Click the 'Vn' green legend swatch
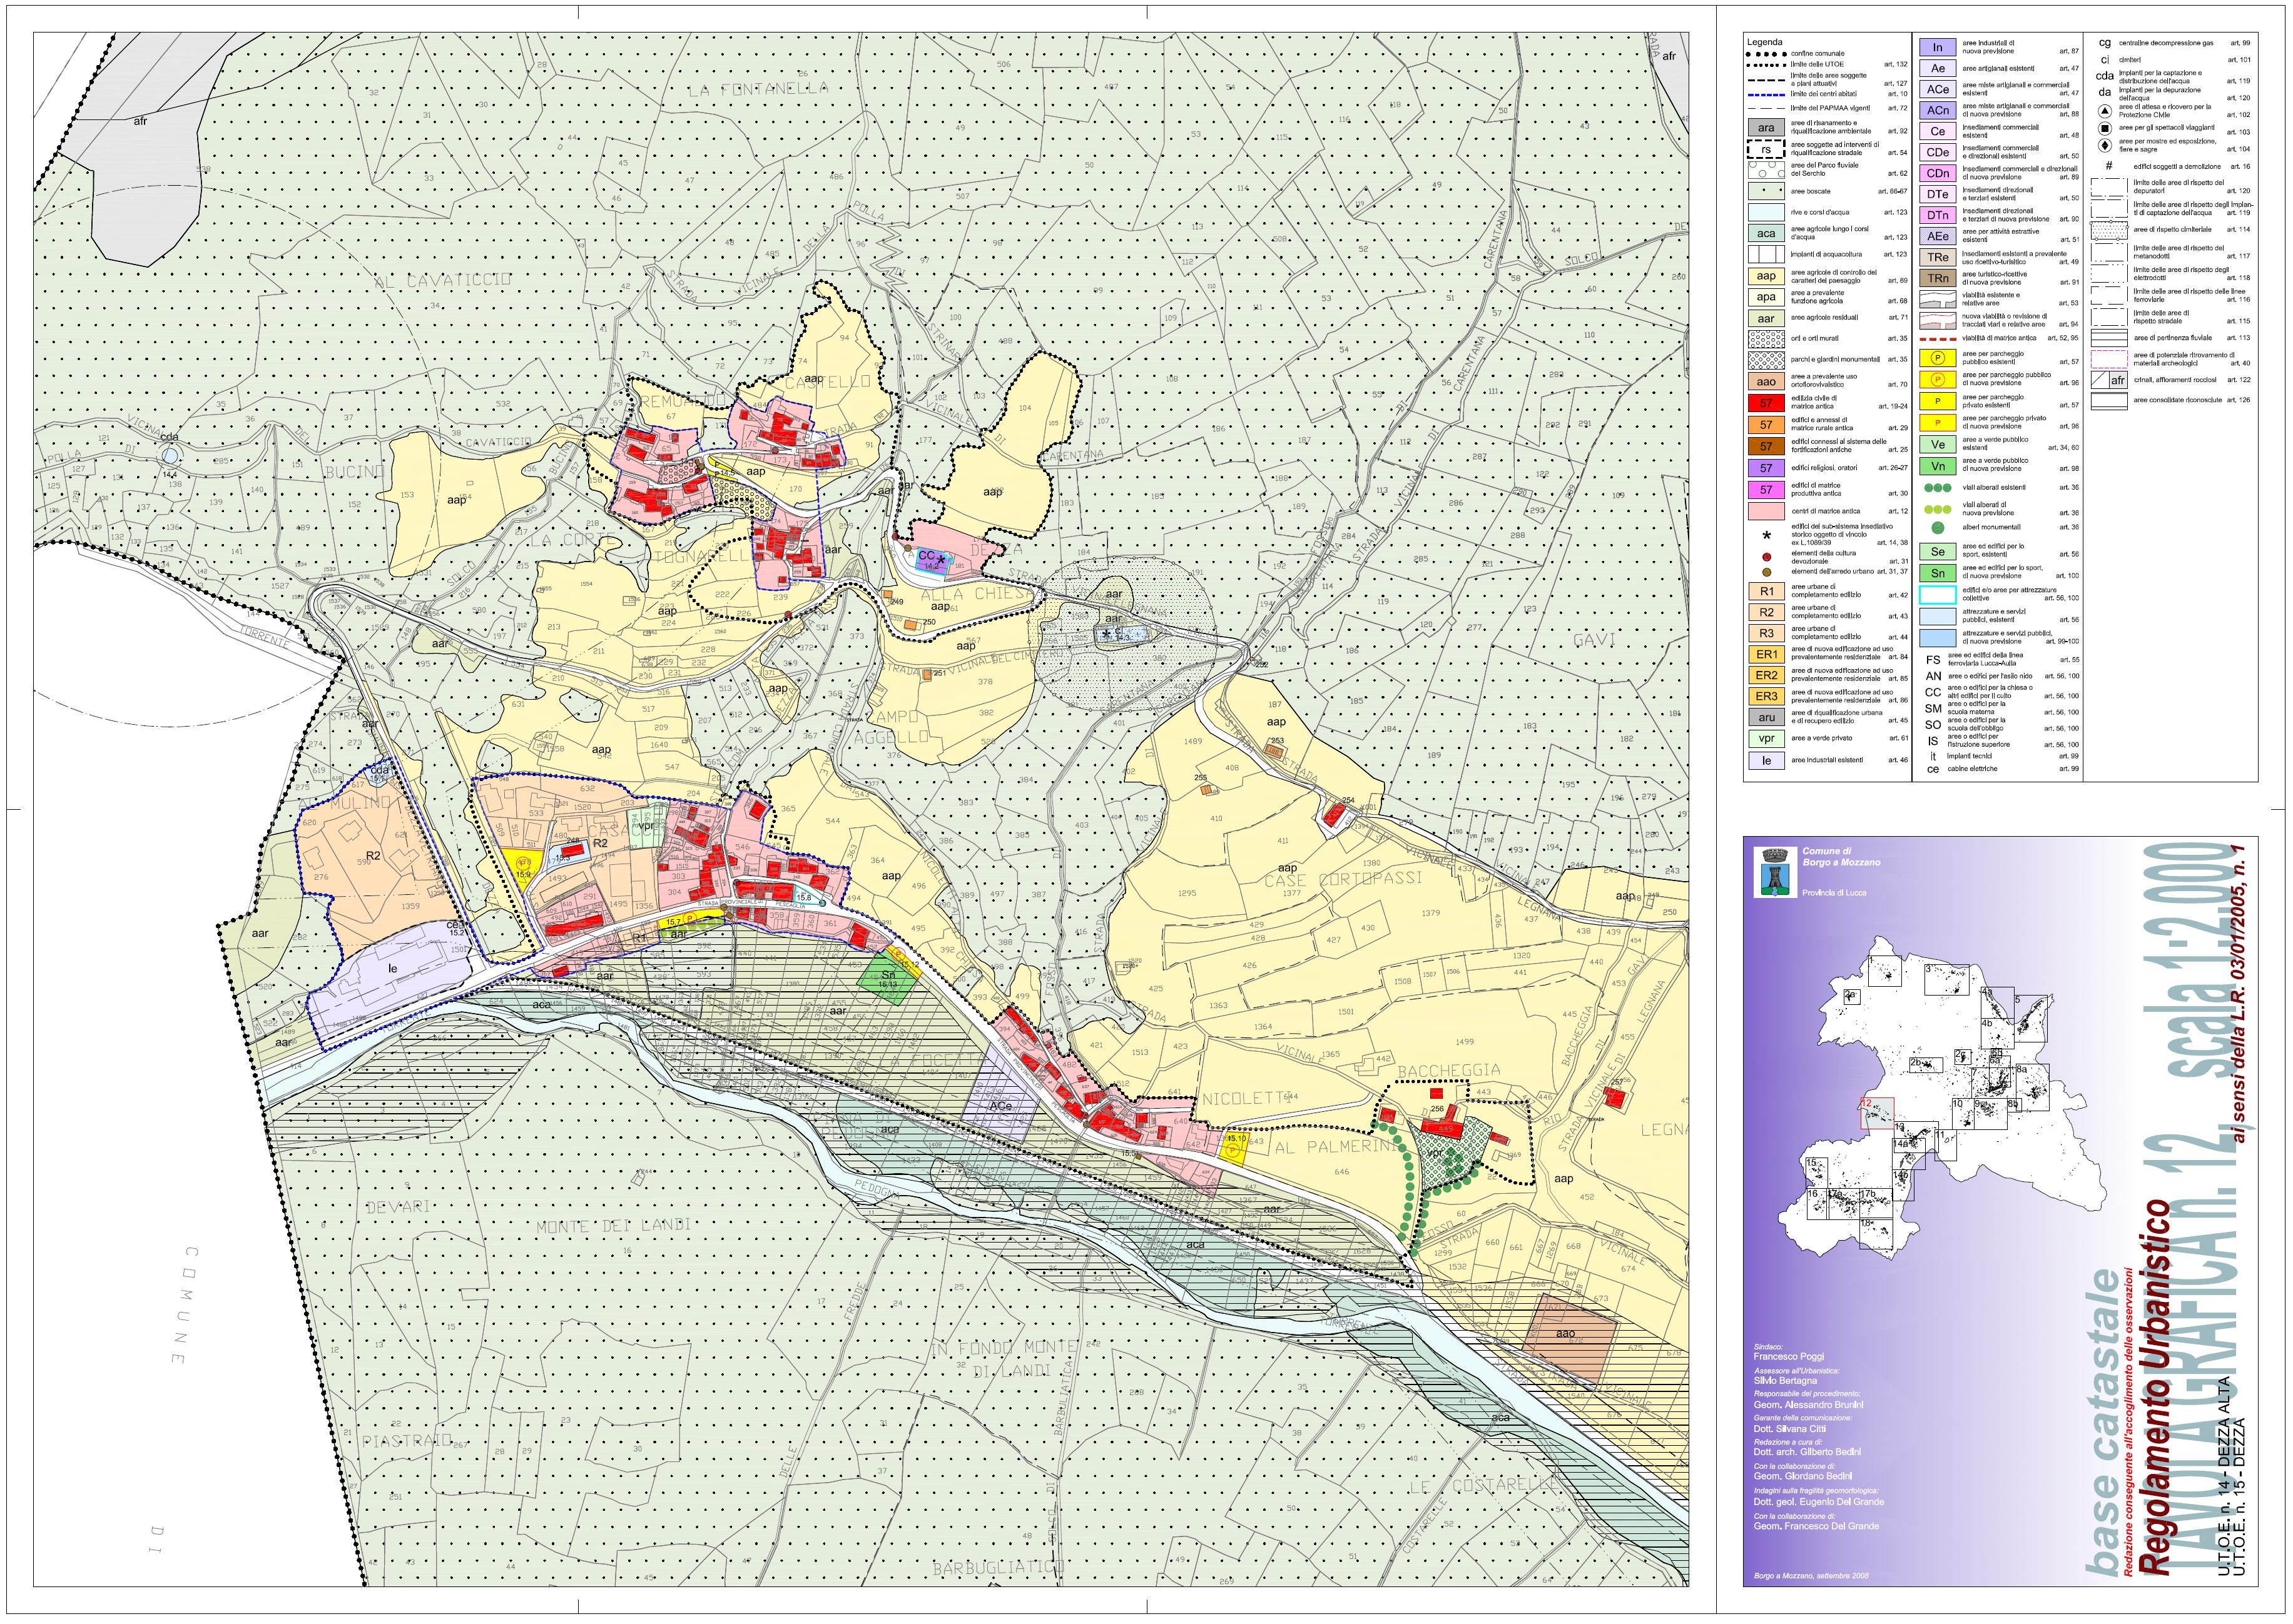 (1938, 466)
